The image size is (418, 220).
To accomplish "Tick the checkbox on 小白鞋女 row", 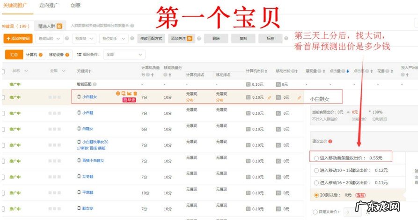I will (x=3, y=97).
